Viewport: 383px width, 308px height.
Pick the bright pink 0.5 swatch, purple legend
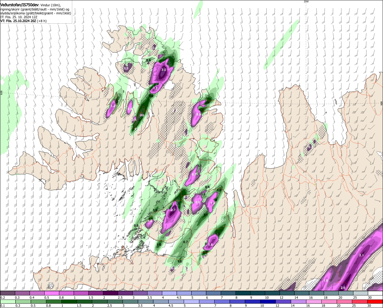[x=51, y=293]
